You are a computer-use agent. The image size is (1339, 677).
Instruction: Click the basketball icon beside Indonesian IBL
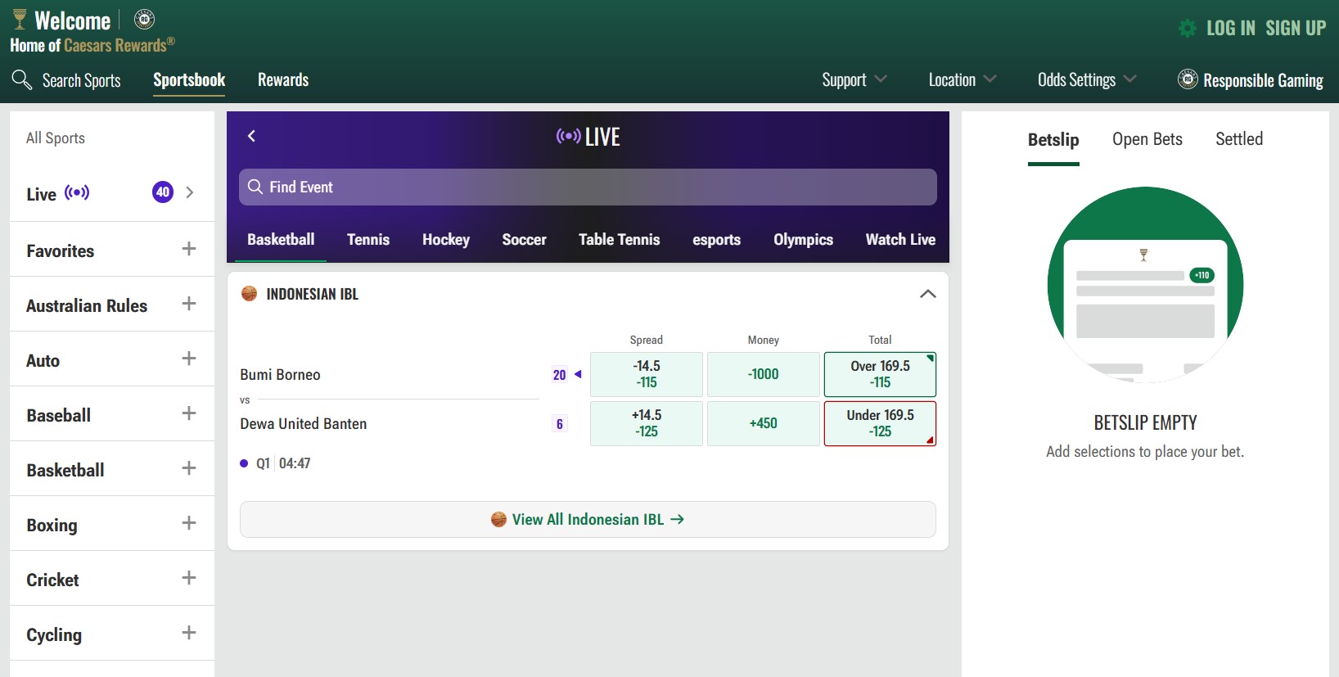[250, 294]
